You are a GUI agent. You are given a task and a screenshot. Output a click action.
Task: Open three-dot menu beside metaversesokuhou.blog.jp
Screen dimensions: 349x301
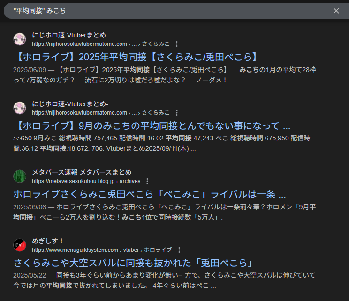pyautogui.click(x=147, y=181)
